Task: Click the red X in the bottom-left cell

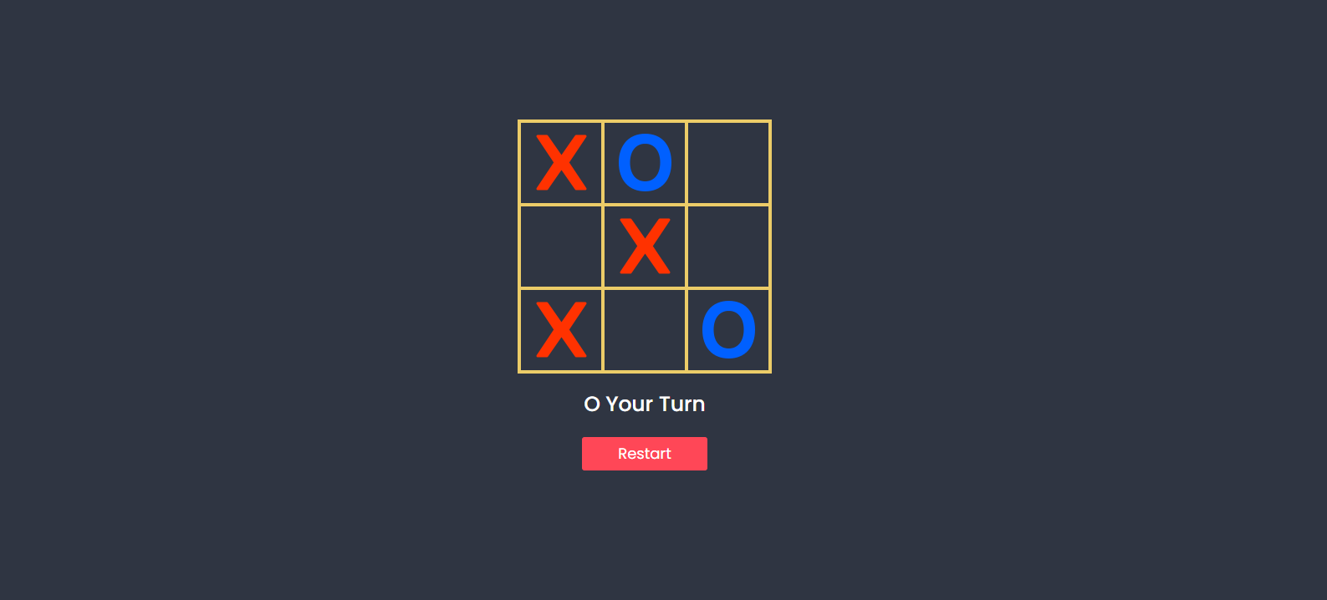Action: pyautogui.click(x=561, y=330)
